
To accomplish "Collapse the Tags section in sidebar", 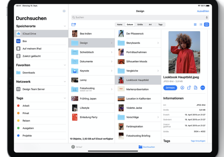I will click(65, 98).
